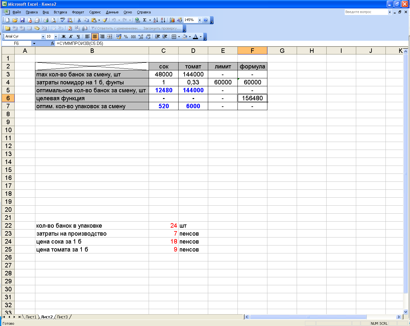Open the Файл menu
410x326 pixels.
click(x=17, y=12)
